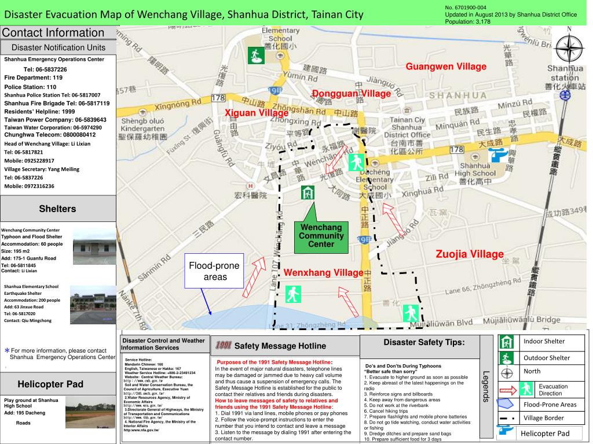Viewport: 593px width, 444px height.
Task: Click the hospital H marker on the map
Action: pos(250,186)
